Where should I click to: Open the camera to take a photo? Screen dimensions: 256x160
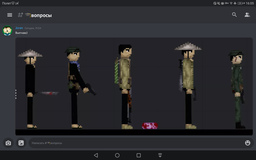[x=8, y=143]
